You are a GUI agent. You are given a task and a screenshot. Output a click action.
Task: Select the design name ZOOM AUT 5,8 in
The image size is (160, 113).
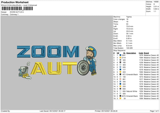17,12
